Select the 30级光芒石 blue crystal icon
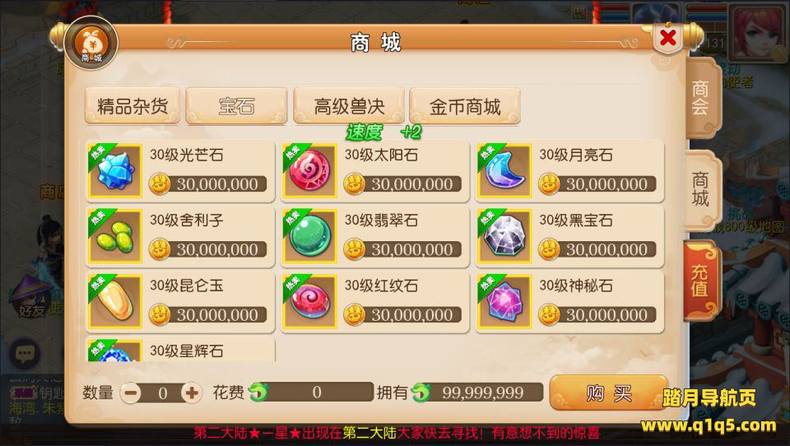Image resolution: width=790 pixels, height=446 pixels. click(x=115, y=171)
